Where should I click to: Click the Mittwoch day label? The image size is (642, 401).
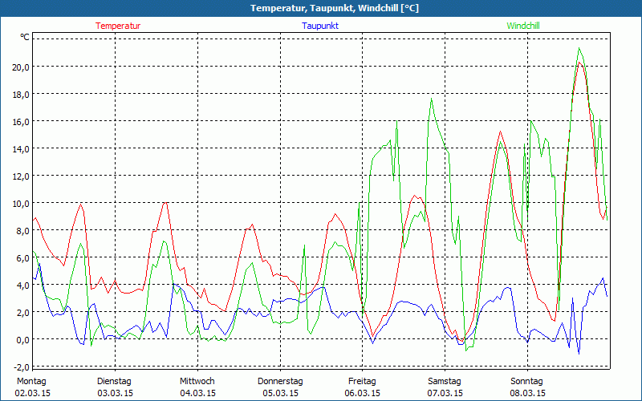pyautogui.click(x=197, y=382)
